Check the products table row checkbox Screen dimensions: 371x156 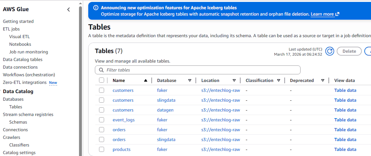(x=102, y=149)
